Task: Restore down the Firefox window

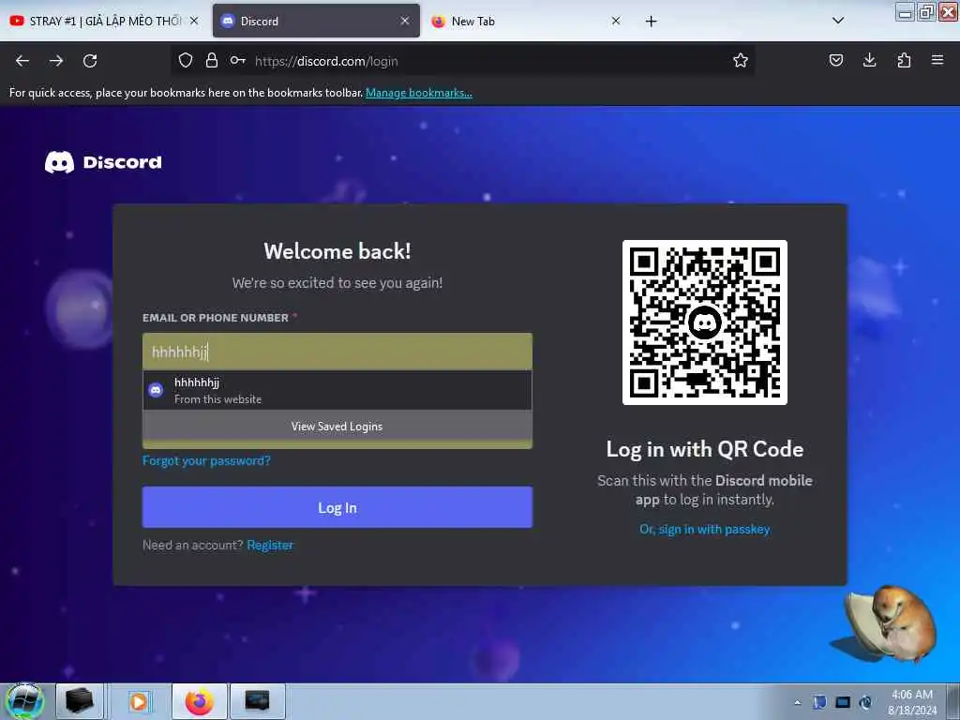Action: coord(927,11)
